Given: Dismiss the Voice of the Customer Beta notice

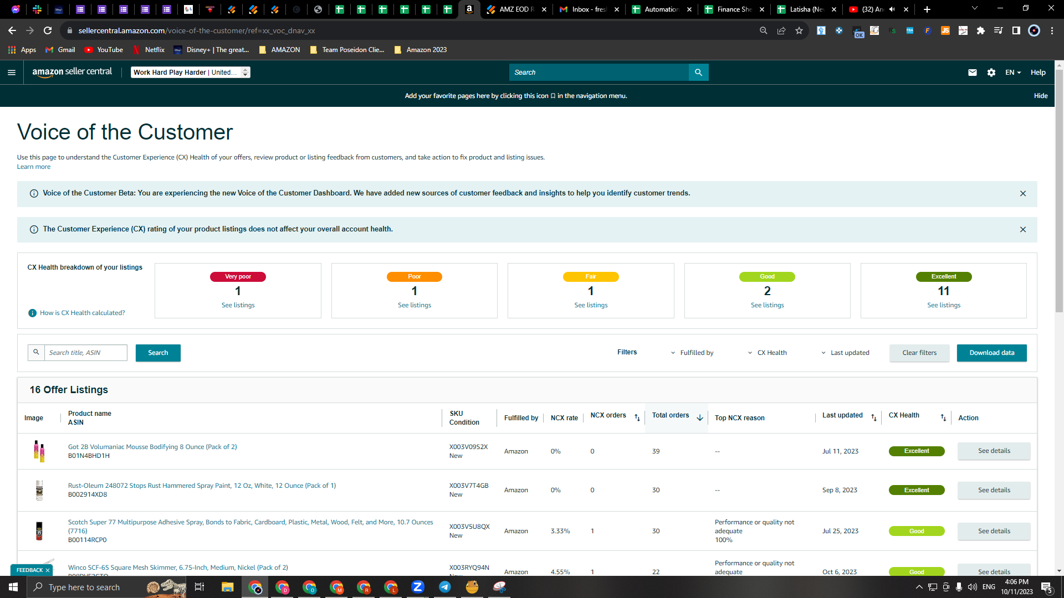Looking at the screenshot, I should [x=1023, y=194].
